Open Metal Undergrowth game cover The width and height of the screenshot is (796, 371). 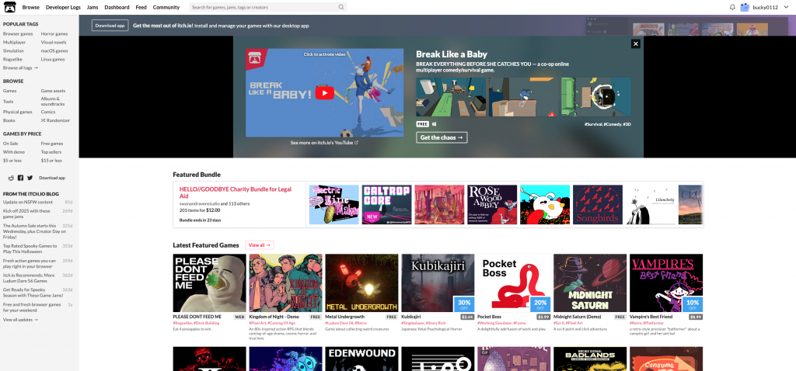pos(362,283)
